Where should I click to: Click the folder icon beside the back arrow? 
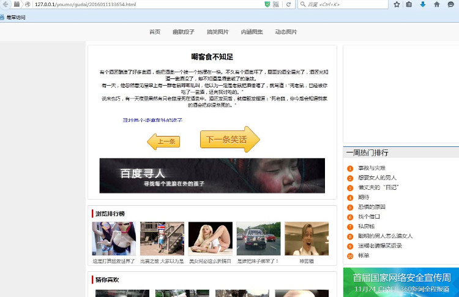(x=17, y=4)
